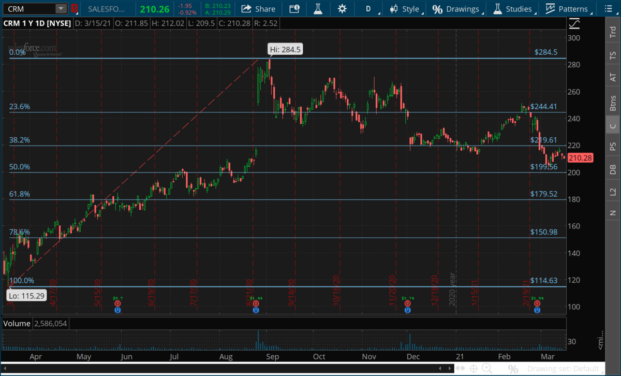
Task: Open chart settings gear icon
Action: [x=342, y=9]
